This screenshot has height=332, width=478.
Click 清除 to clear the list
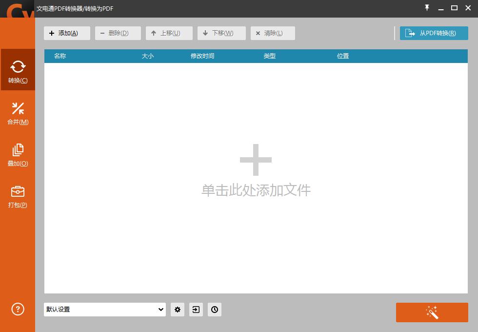click(x=273, y=33)
